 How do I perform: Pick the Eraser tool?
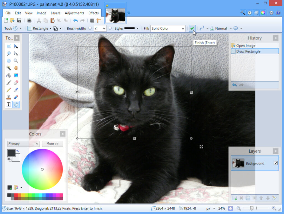(x=16, y=82)
